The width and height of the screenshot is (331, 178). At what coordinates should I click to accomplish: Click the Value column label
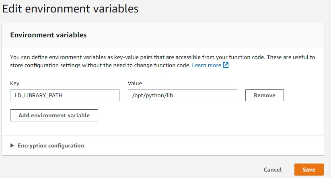[135, 83]
